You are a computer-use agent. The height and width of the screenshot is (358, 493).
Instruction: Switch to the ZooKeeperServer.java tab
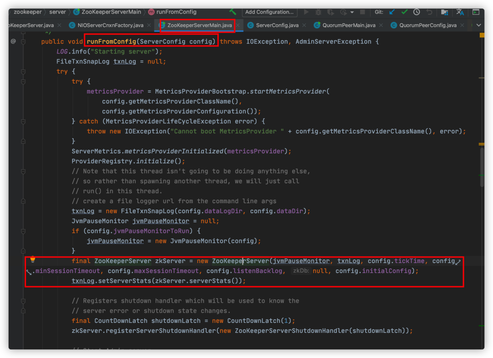point(31,25)
